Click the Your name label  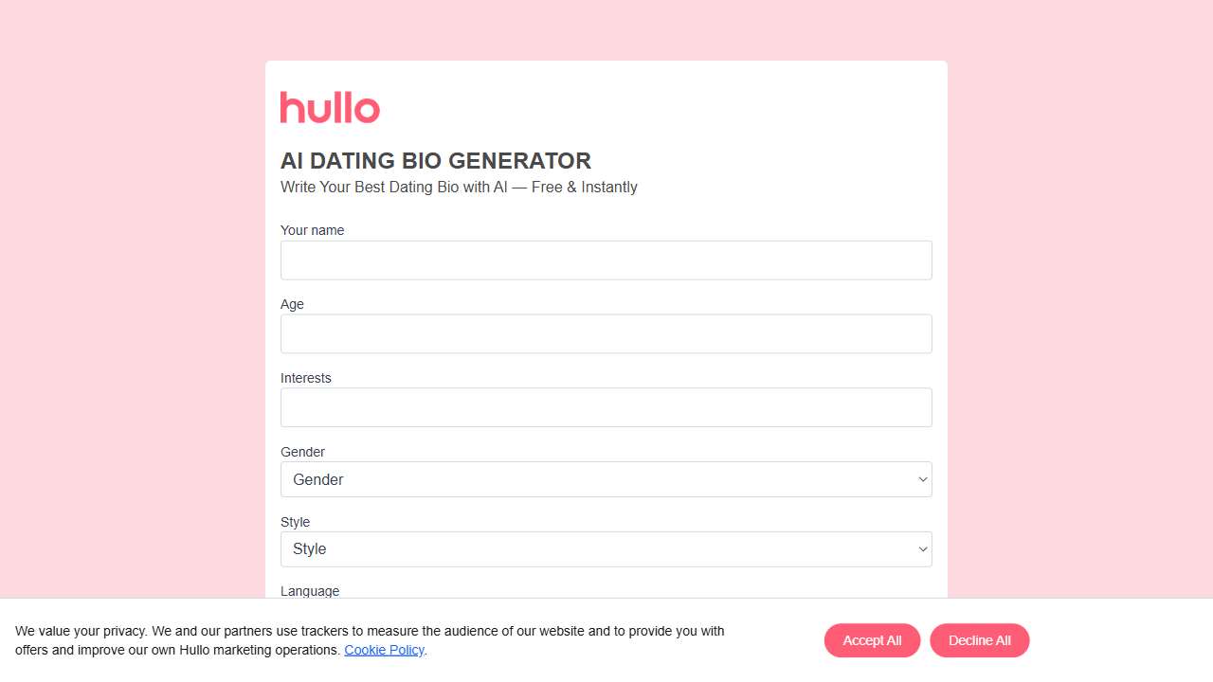(x=312, y=230)
